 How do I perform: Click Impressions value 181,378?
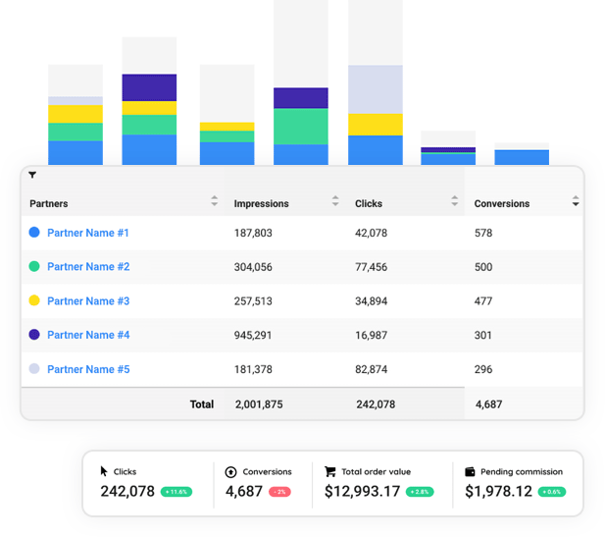tap(253, 369)
